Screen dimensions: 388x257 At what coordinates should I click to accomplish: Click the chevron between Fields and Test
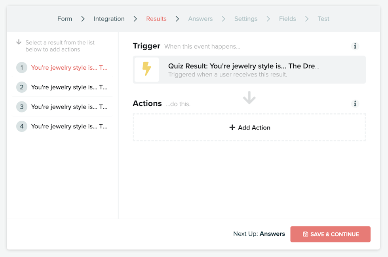[307, 19]
